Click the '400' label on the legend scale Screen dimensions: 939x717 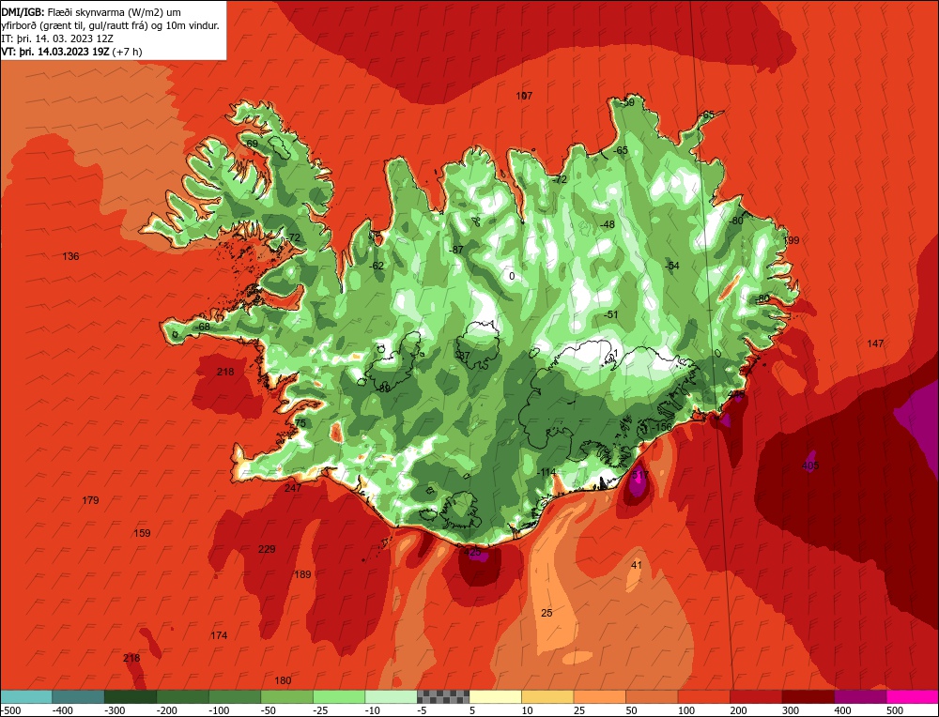[842, 710]
